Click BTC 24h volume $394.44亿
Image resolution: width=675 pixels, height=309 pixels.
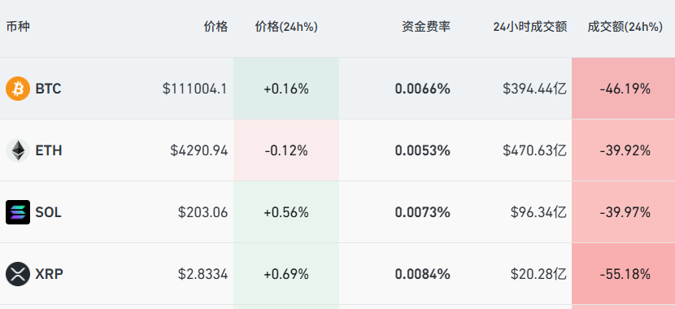click(534, 89)
